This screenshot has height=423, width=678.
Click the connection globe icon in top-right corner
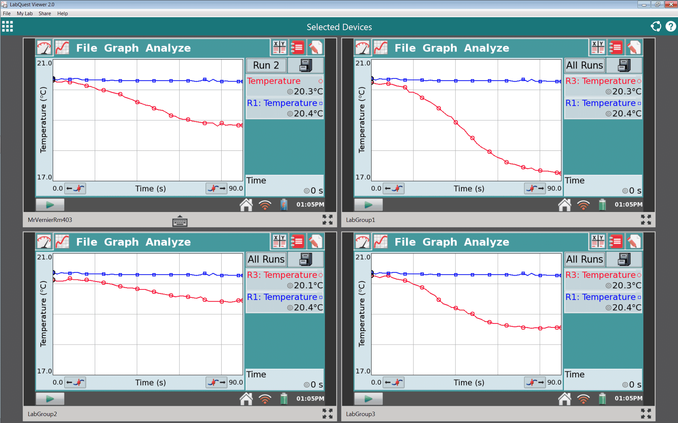tap(656, 26)
